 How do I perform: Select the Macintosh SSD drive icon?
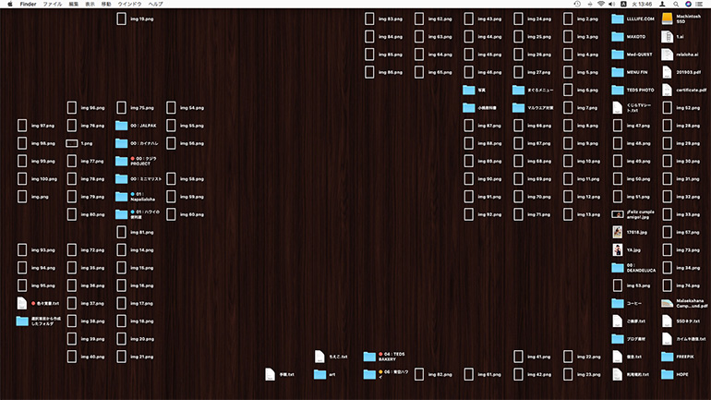pos(668,18)
